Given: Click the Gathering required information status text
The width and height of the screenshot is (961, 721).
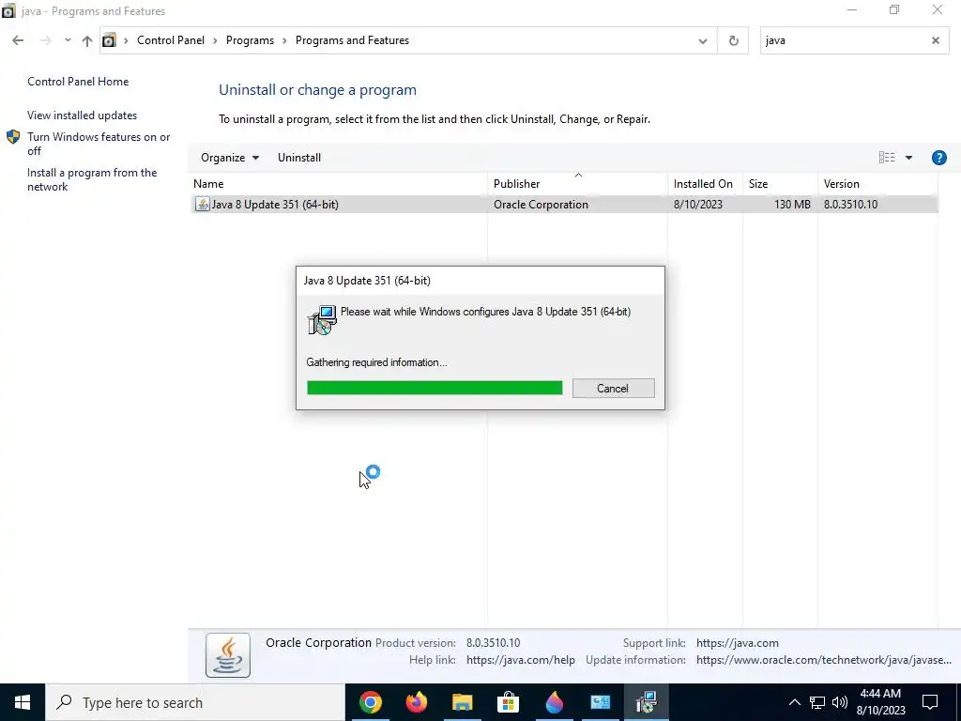Looking at the screenshot, I should 376,362.
